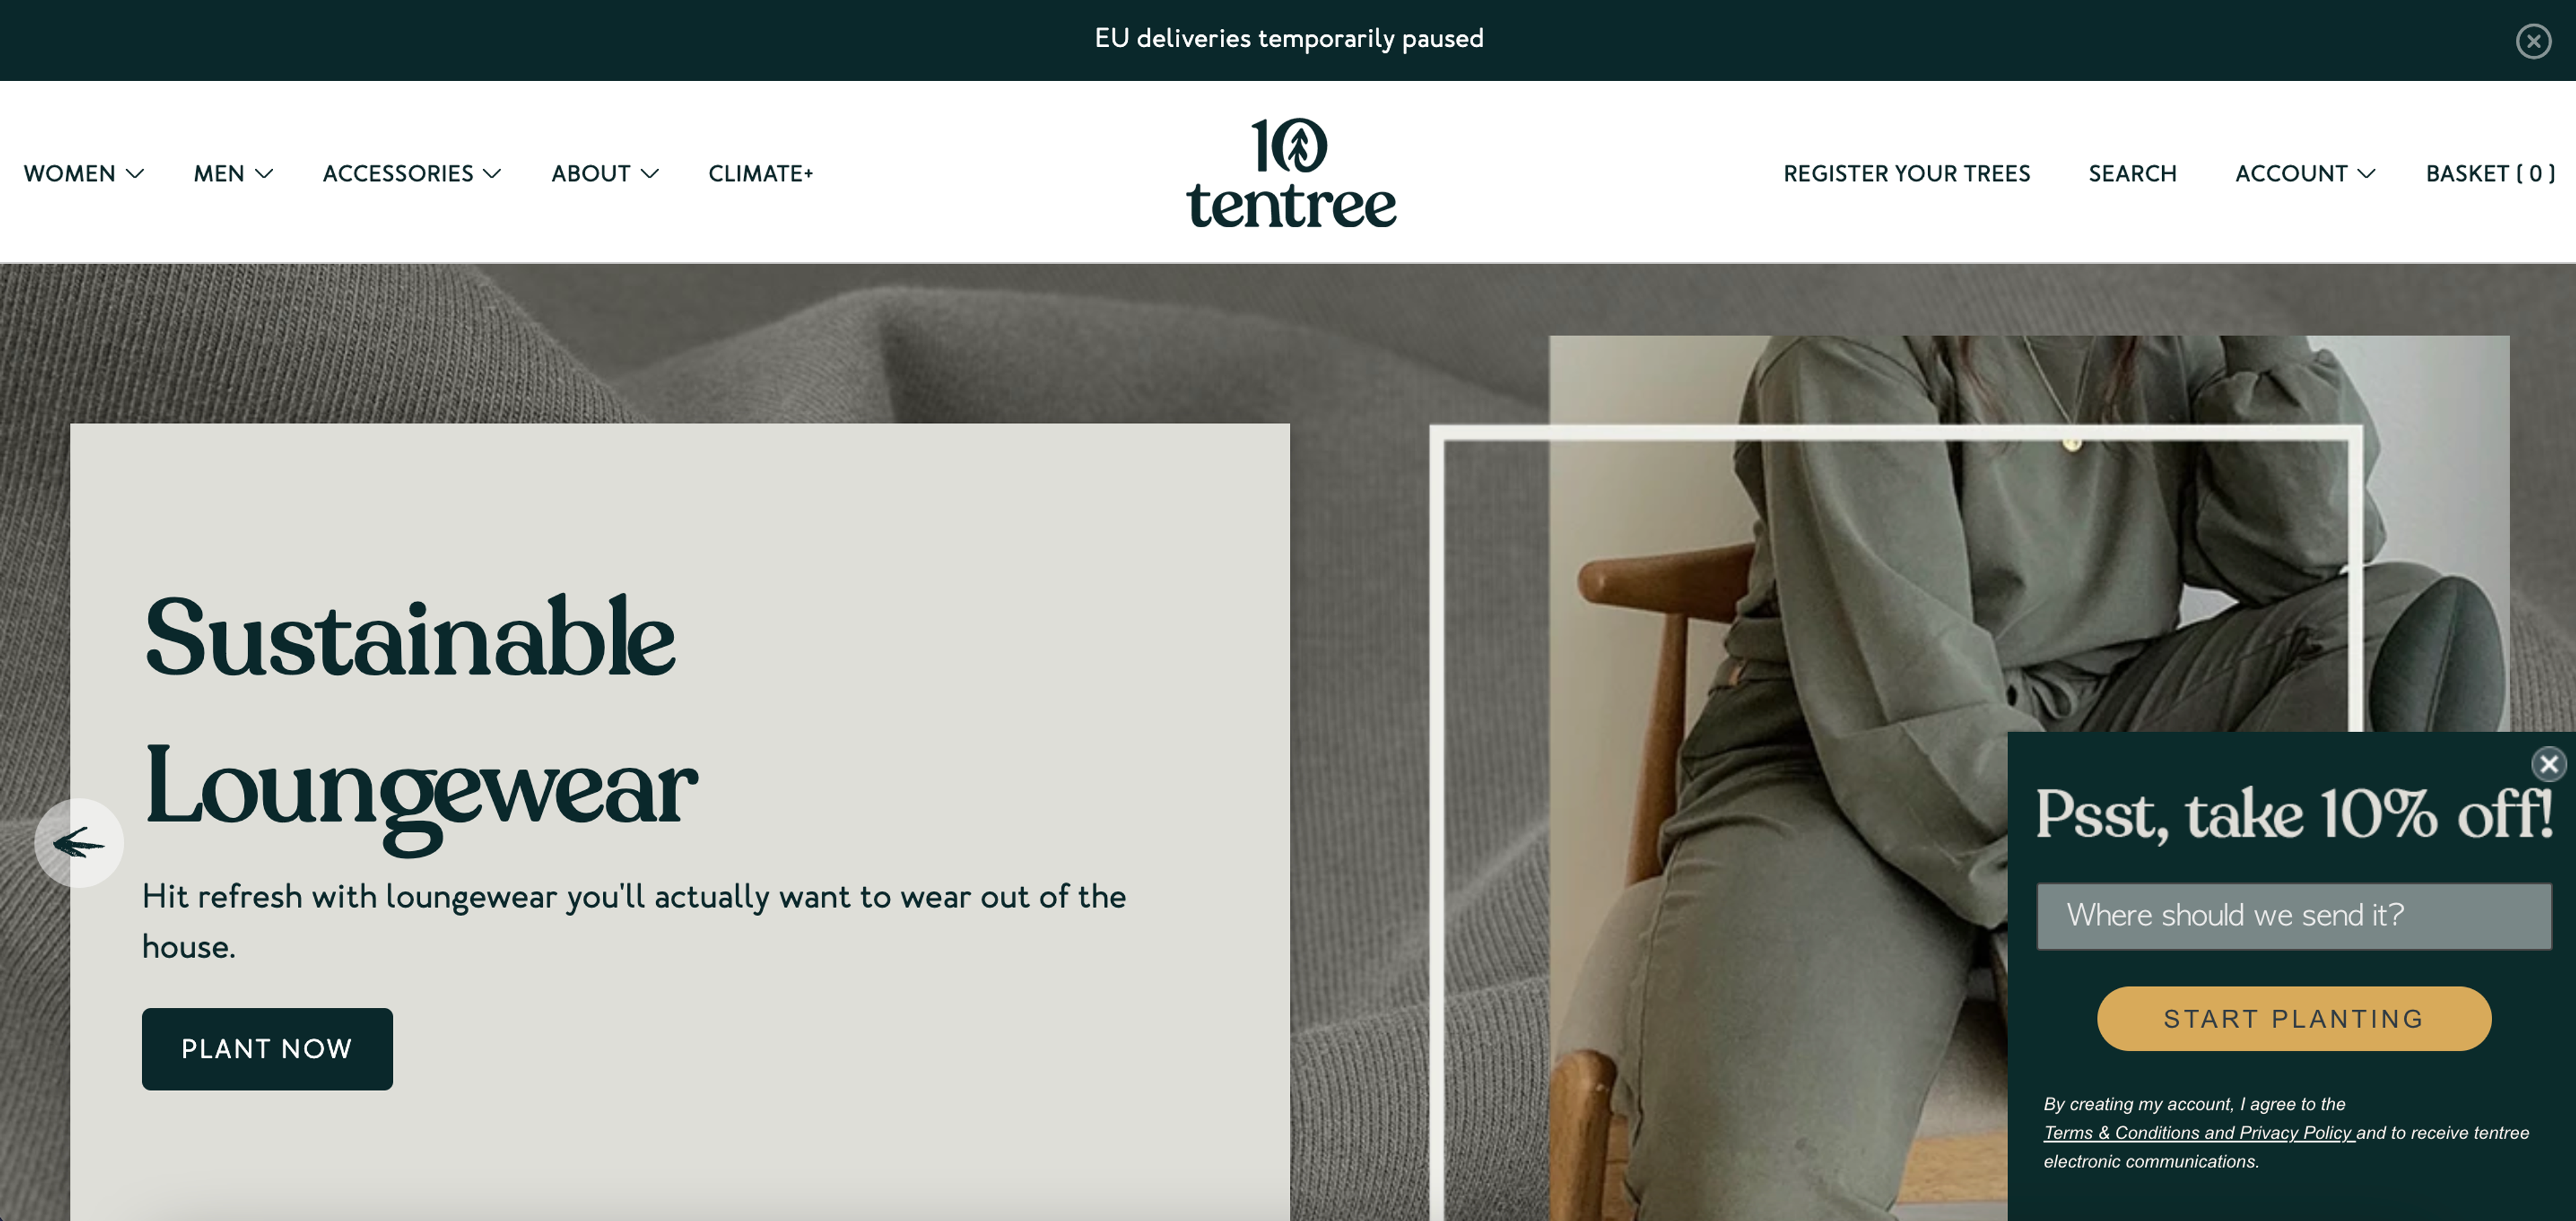Click the tentree logo in the header
The image size is (2576, 1221).
[x=1291, y=173]
